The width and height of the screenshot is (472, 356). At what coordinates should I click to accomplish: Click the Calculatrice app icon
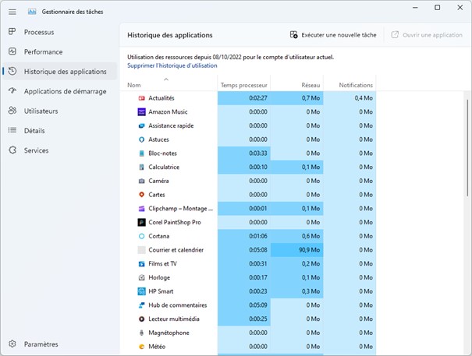(141, 167)
